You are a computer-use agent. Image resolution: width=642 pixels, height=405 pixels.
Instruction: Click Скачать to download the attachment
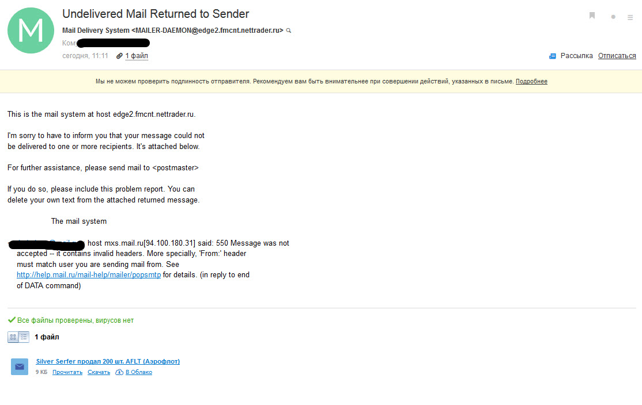[99, 372]
